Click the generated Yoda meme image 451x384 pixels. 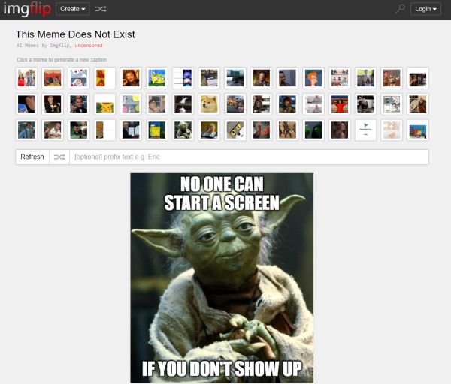(222, 277)
